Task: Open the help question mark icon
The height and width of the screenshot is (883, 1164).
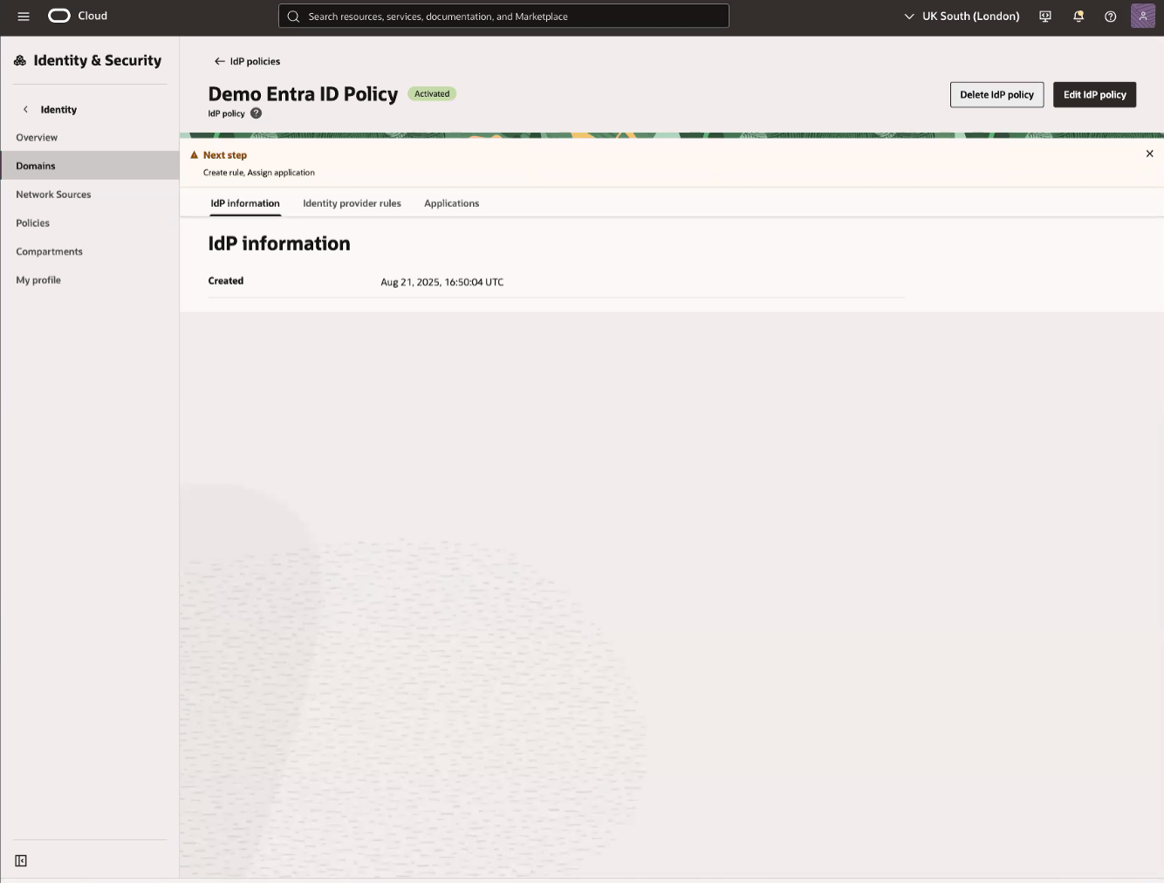Action: click(1110, 17)
